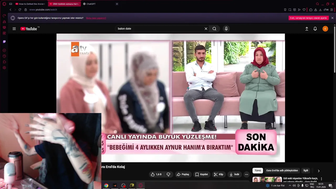Open sidebar extensions cube icon
This screenshot has height=189, width=336.
(x=4, y=62)
